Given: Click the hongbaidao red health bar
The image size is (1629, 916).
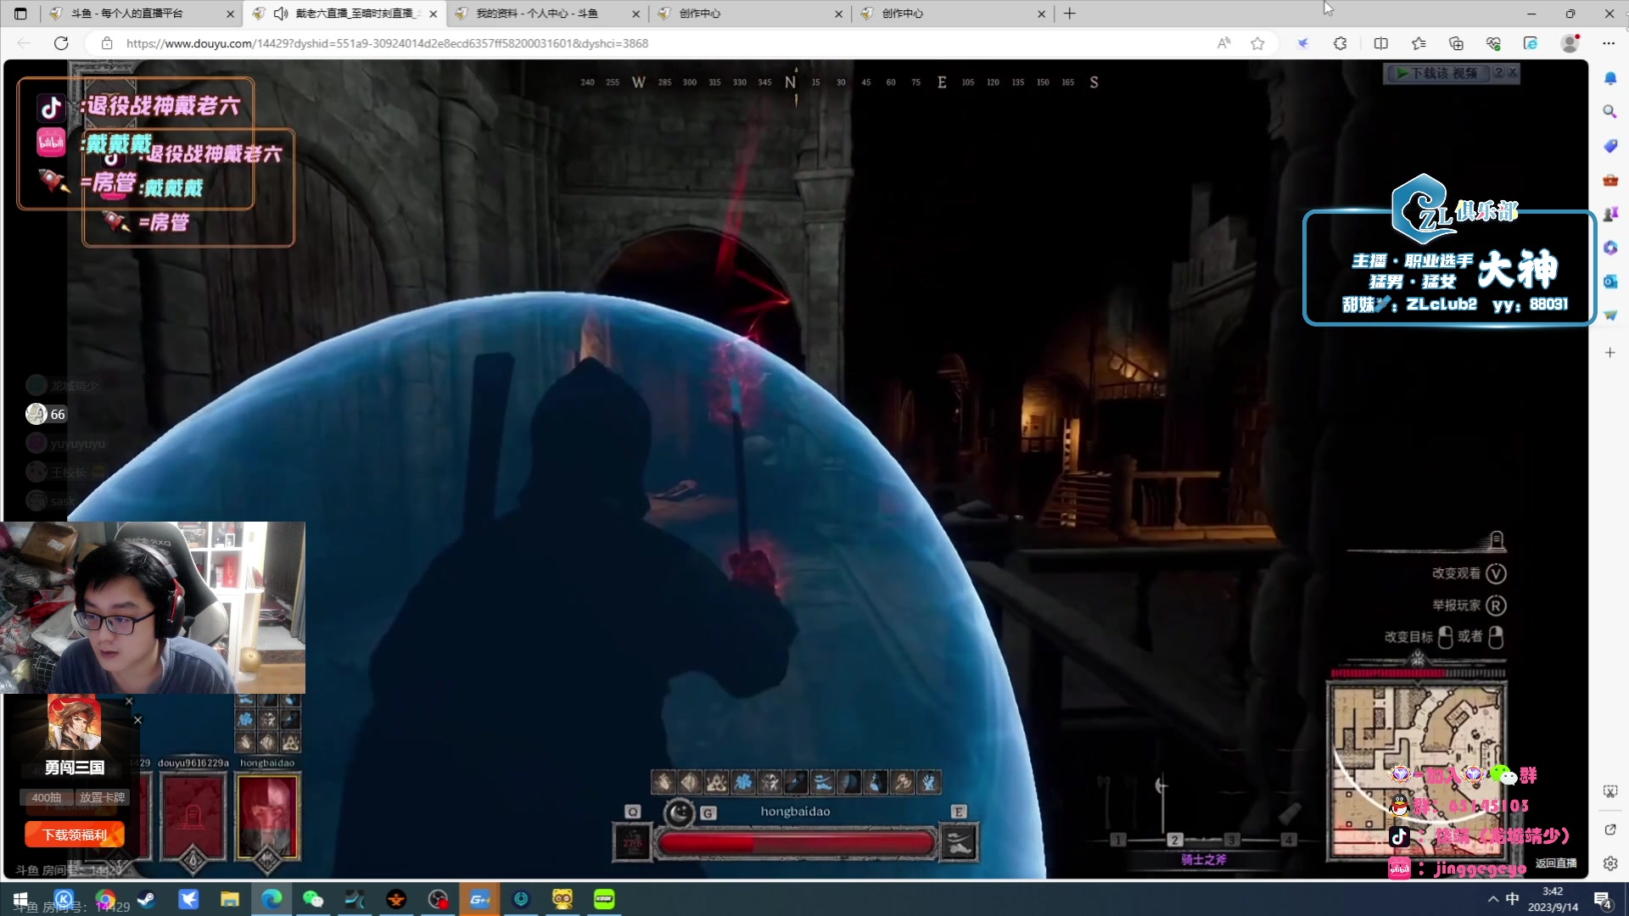Looking at the screenshot, I should 796,842.
